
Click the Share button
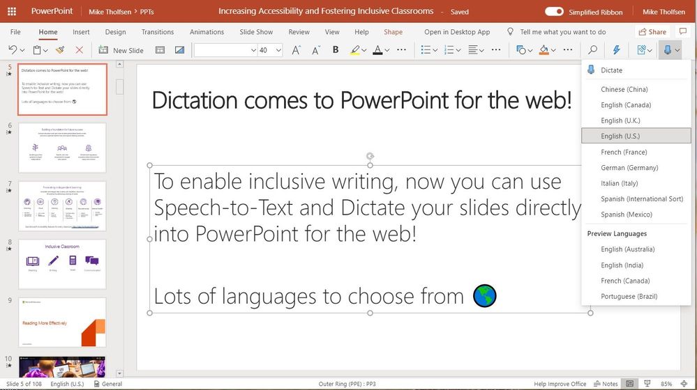[x=652, y=32]
